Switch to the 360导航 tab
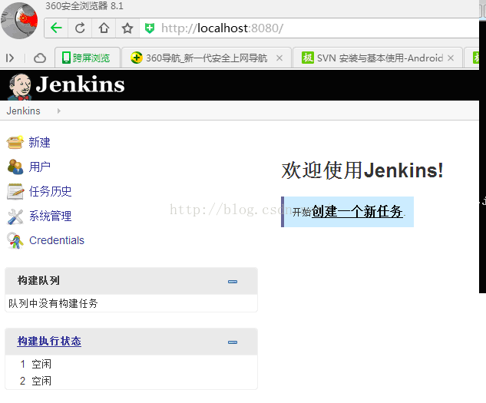Viewport: 486px width, 403px height. [x=206, y=58]
